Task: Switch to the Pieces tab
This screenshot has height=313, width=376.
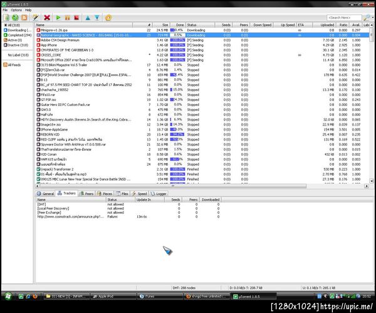Action: pos(105,194)
